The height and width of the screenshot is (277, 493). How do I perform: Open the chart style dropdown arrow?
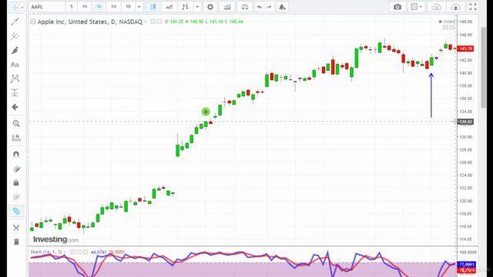coord(197,7)
